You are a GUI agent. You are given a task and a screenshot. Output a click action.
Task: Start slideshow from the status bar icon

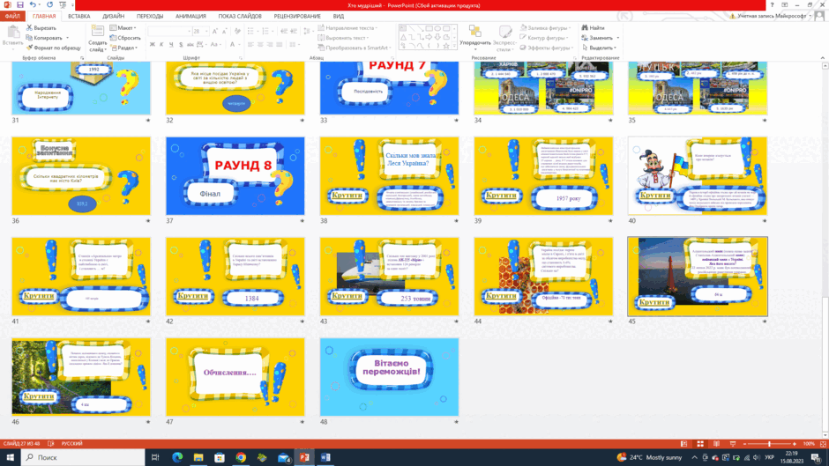[x=733, y=444]
